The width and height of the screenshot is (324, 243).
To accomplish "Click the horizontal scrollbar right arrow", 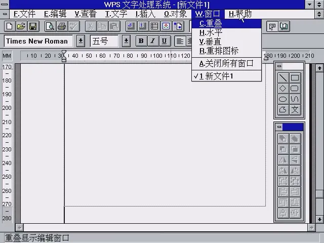I will coord(311,228).
